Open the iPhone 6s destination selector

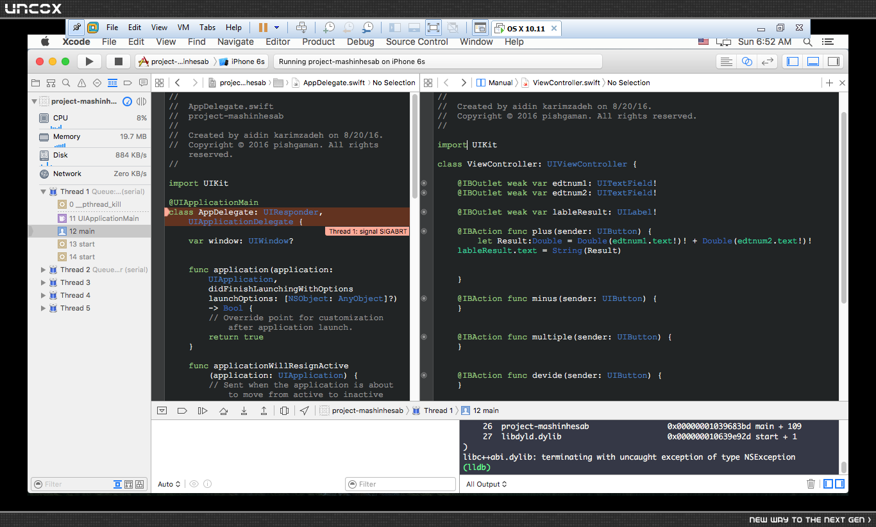pos(242,61)
